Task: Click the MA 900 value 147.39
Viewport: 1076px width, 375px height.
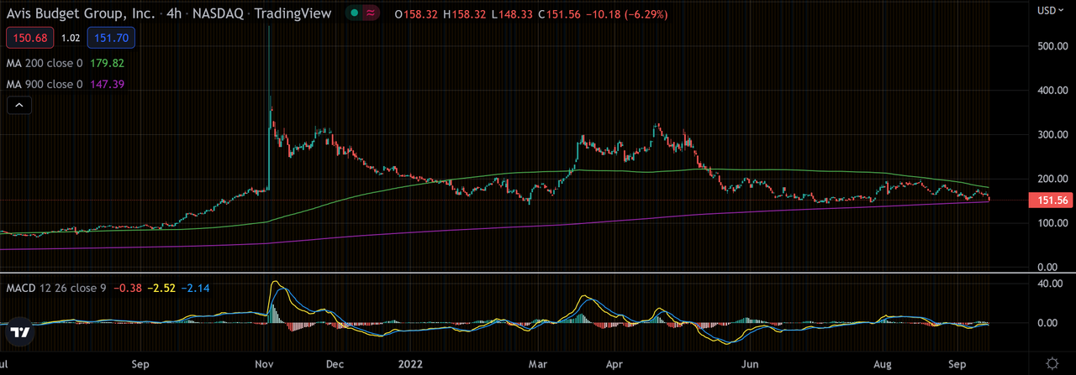Action: (x=107, y=84)
